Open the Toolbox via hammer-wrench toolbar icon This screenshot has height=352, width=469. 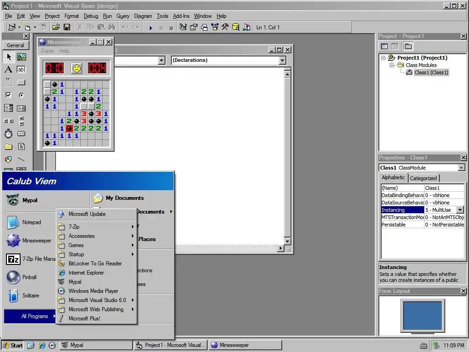[x=225, y=27]
